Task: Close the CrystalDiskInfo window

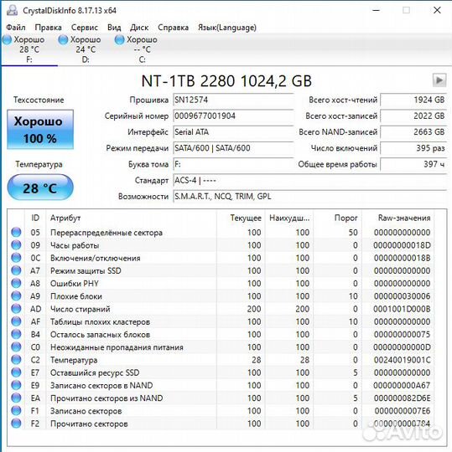Action: [x=437, y=10]
